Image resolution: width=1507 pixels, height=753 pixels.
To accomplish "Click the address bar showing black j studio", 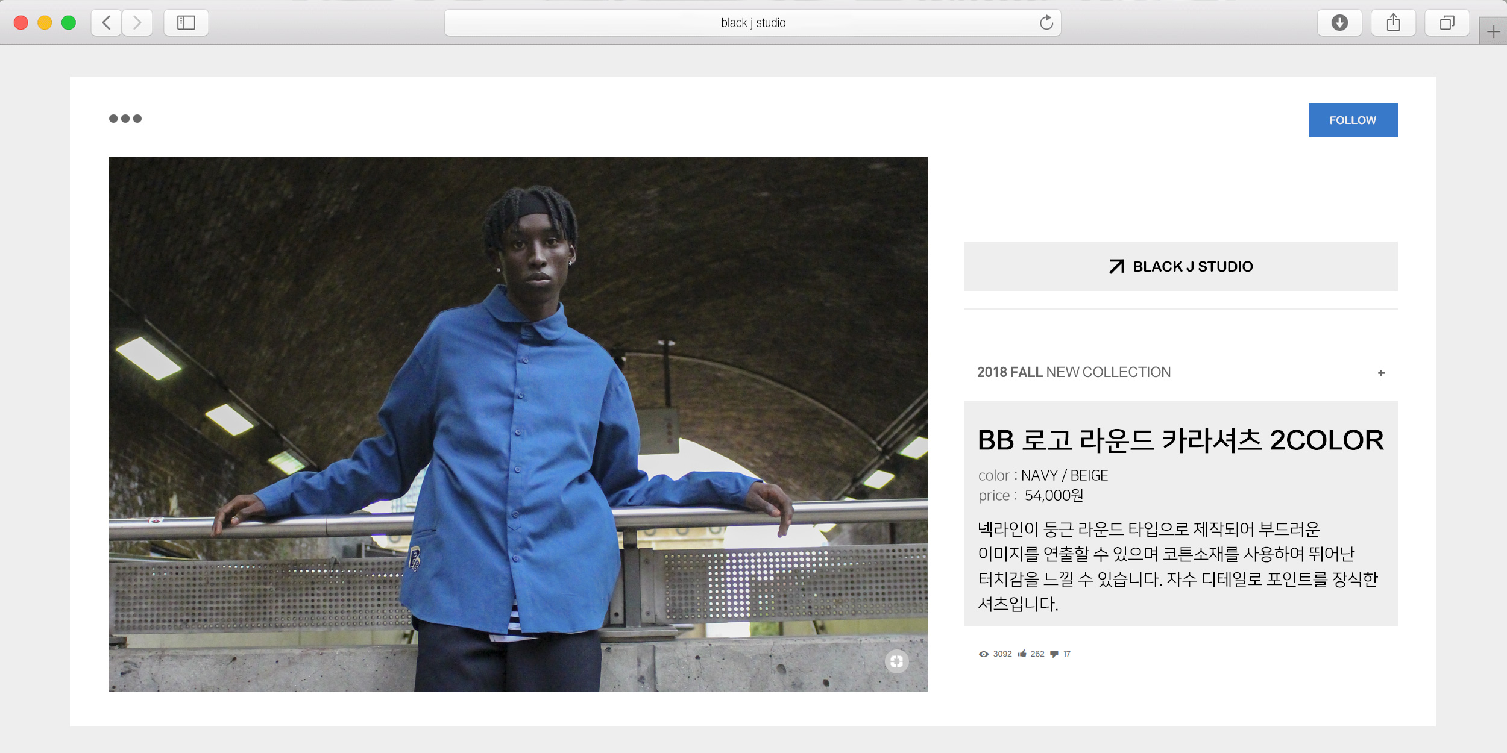I will pyautogui.click(x=752, y=23).
